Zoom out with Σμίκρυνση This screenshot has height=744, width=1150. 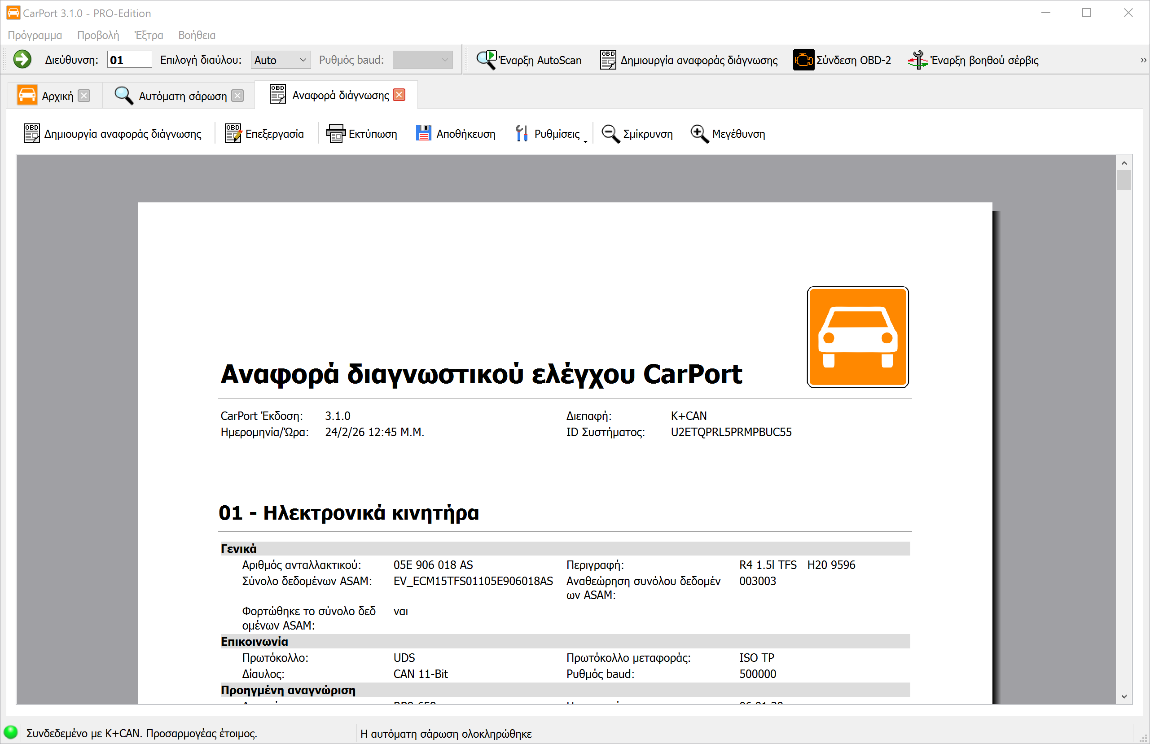(x=637, y=134)
